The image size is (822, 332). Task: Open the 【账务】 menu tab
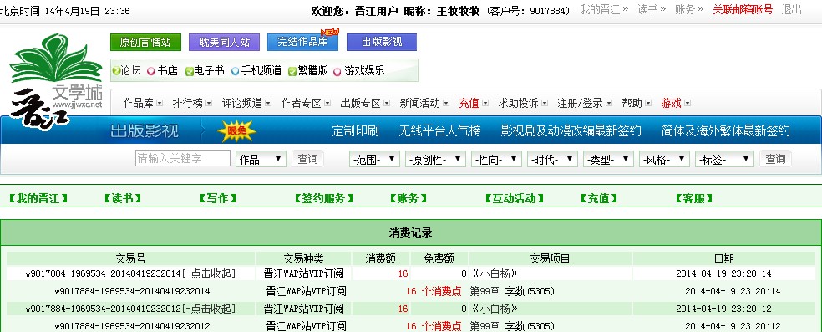click(x=408, y=198)
